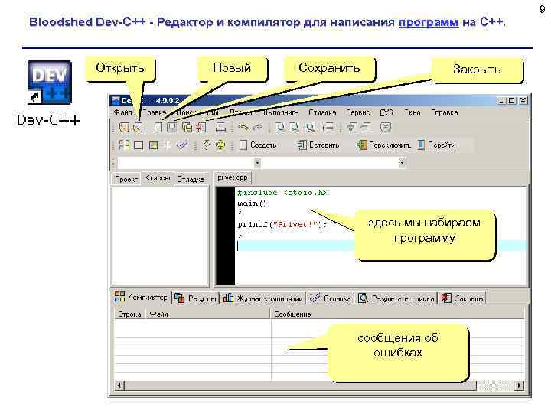The height and width of the screenshot is (413, 551).
Task: Click the Создать toolbar button
Action: 258,145
